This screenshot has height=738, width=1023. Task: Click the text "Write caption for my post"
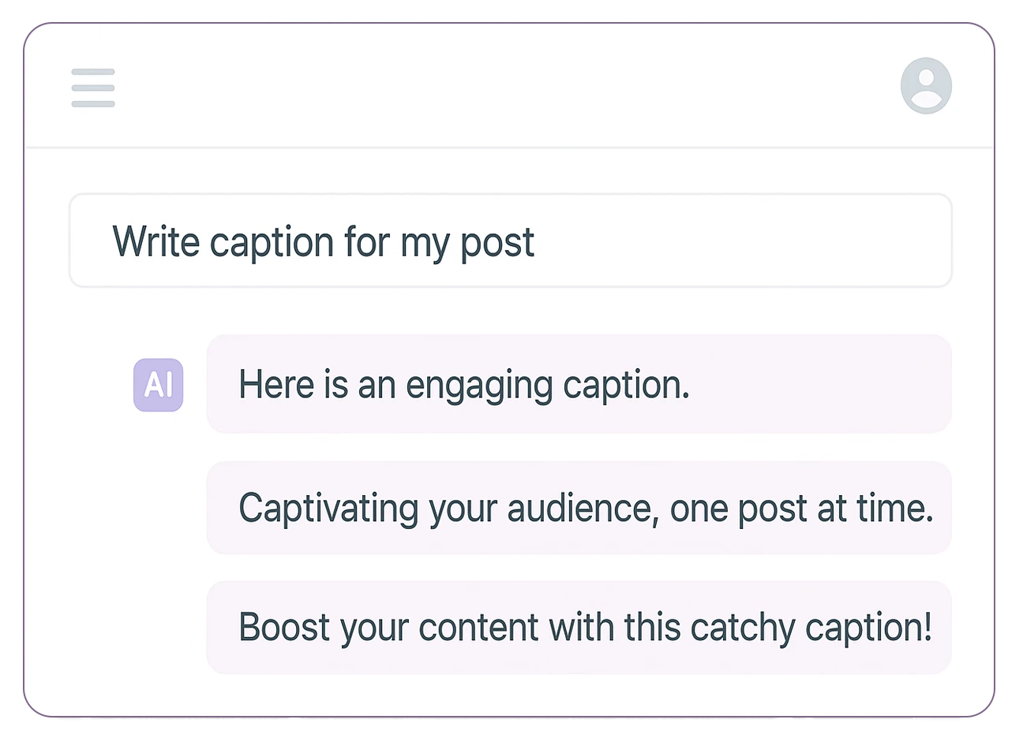point(324,241)
